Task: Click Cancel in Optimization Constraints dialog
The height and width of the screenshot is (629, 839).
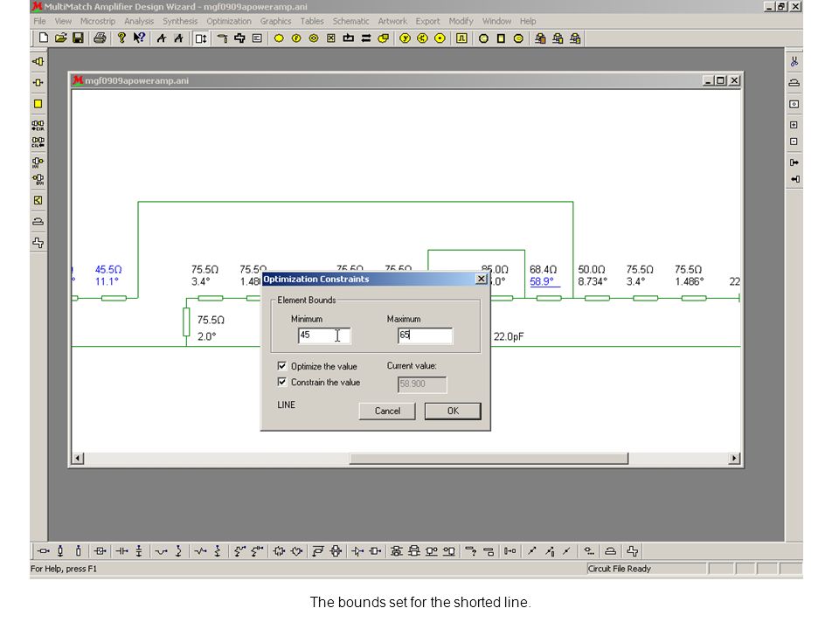Action: tap(387, 411)
